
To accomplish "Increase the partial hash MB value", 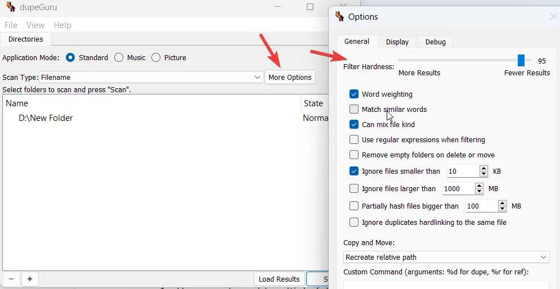I will 503,203.
